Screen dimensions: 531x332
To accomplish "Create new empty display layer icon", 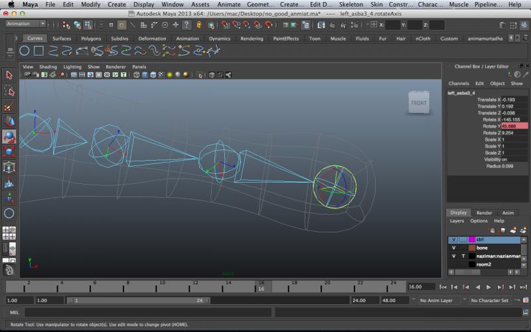I will [x=512, y=229].
